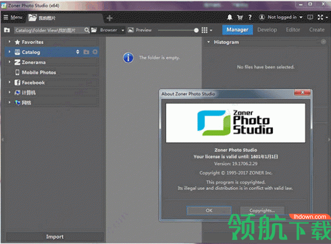Collapse the Histogram panel
Image resolution: width=331 pixels, height=244 pixels.
pos(209,42)
